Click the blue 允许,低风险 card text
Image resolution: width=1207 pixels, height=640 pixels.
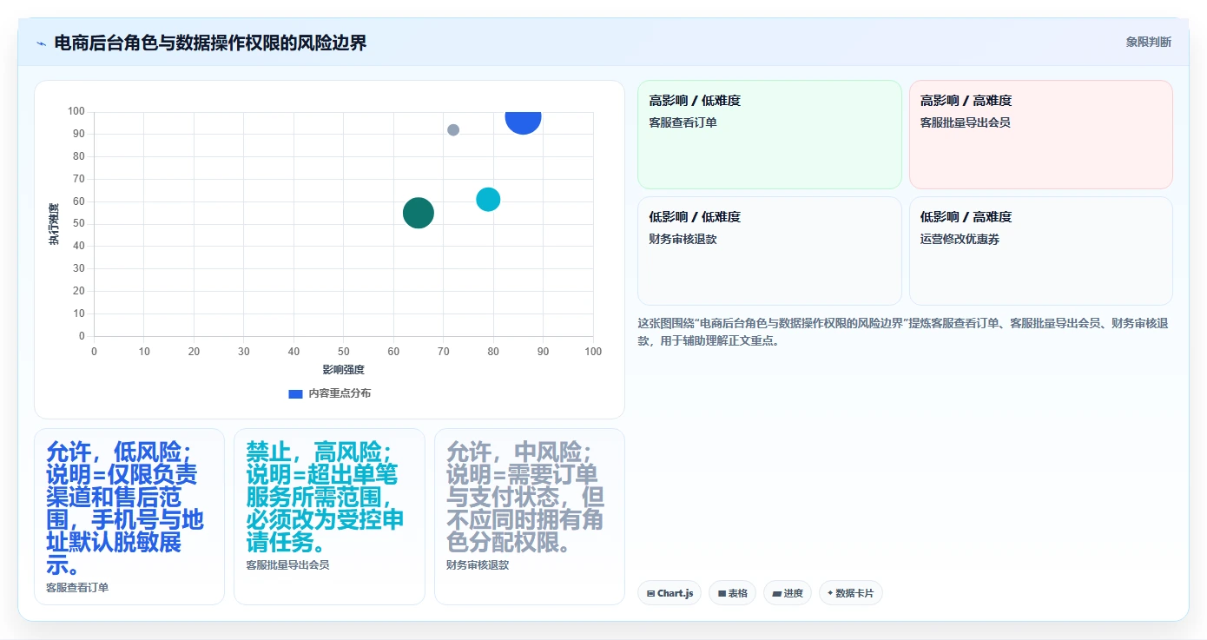click(x=125, y=509)
